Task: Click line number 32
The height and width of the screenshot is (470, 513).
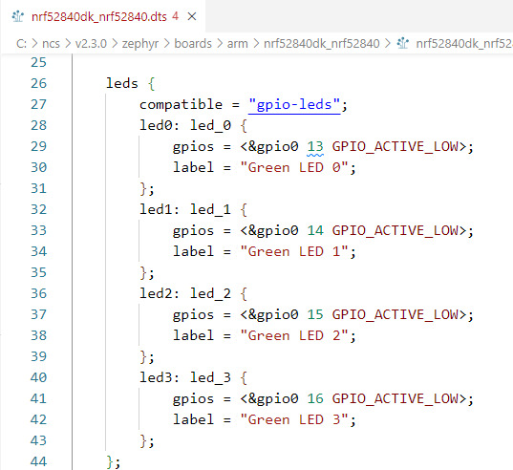Action: point(38,209)
